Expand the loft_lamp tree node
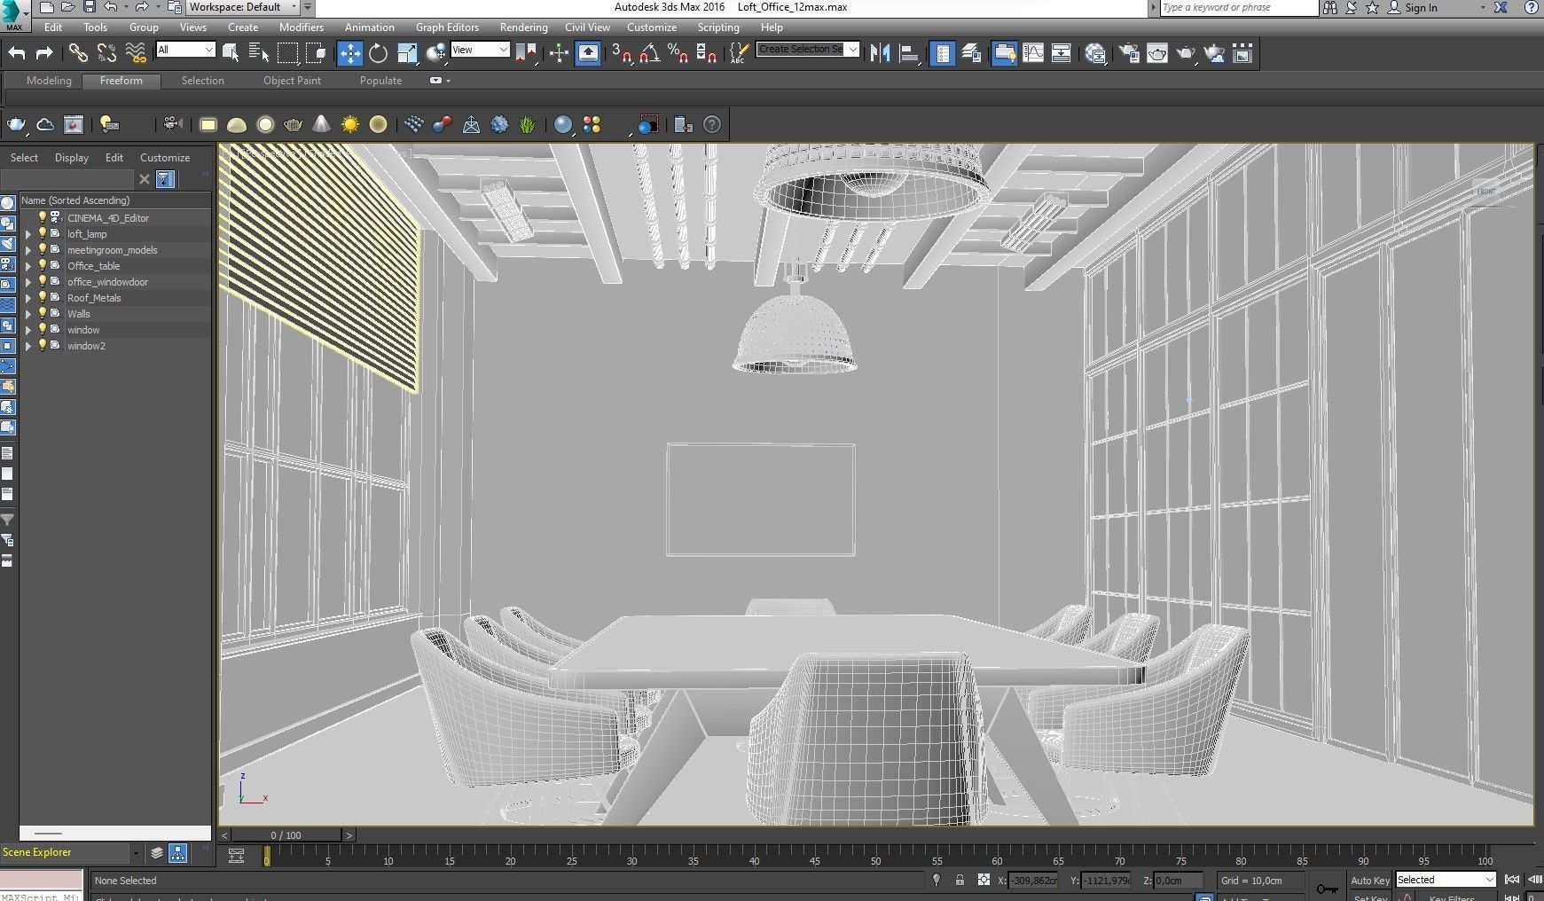 point(27,234)
